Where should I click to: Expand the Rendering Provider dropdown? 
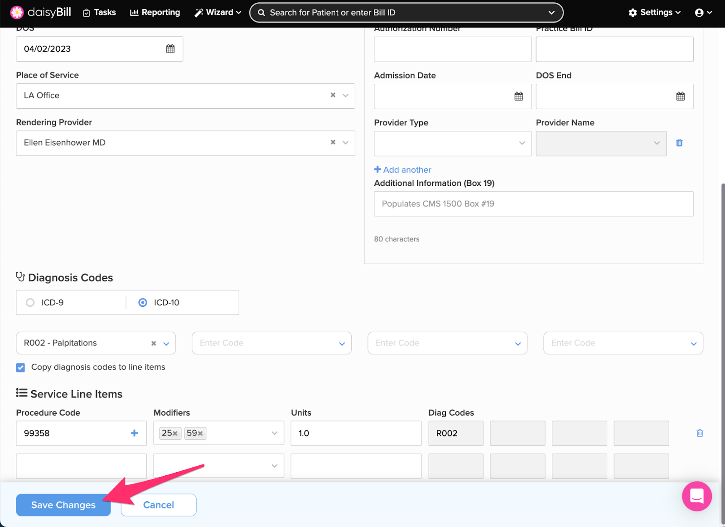pos(345,143)
